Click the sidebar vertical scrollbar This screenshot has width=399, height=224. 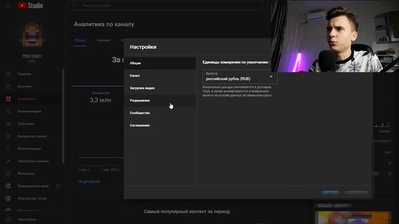(63, 116)
